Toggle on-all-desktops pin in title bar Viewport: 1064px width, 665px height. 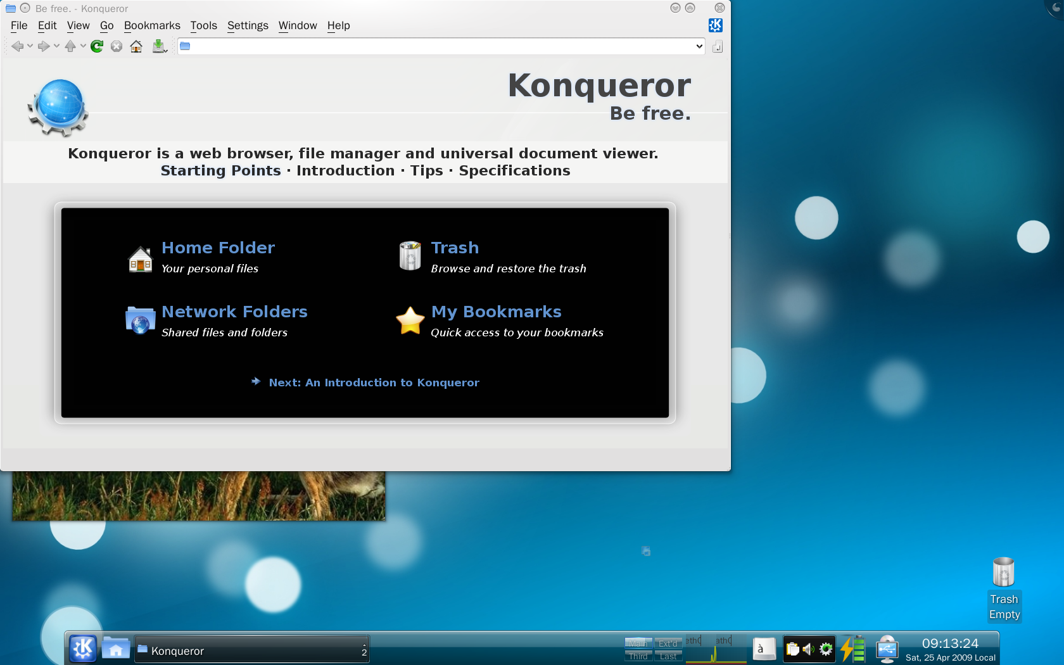coord(25,8)
